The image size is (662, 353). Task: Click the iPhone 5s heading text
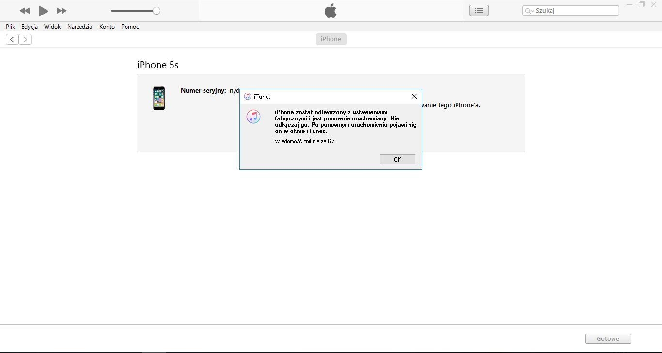click(x=158, y=65)
